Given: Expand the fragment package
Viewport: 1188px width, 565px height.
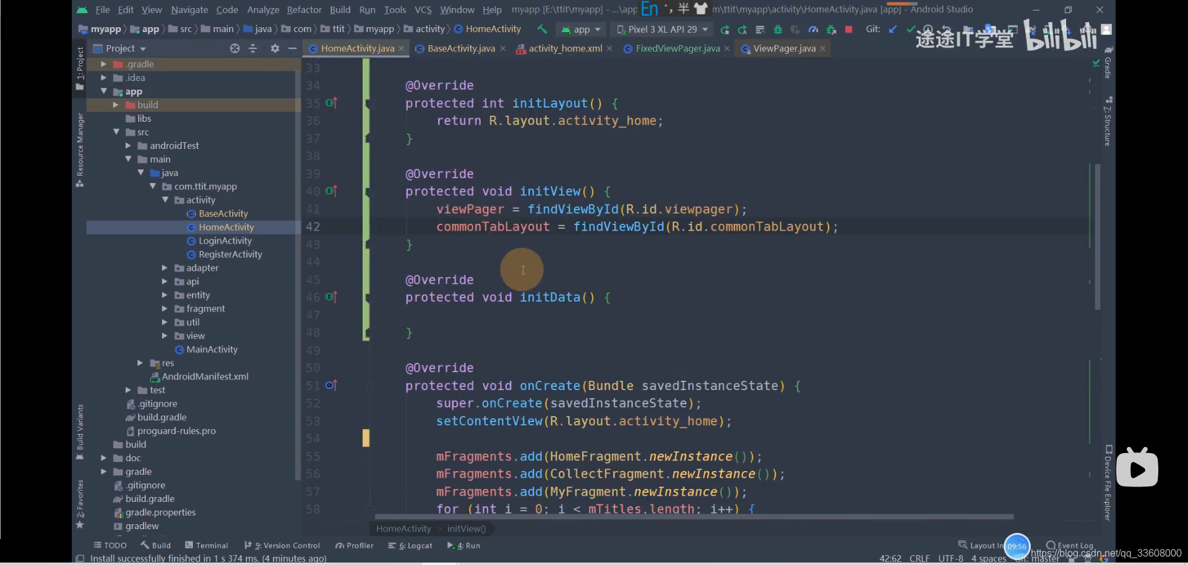Looking at the screenshot, I should click(165, 309).
